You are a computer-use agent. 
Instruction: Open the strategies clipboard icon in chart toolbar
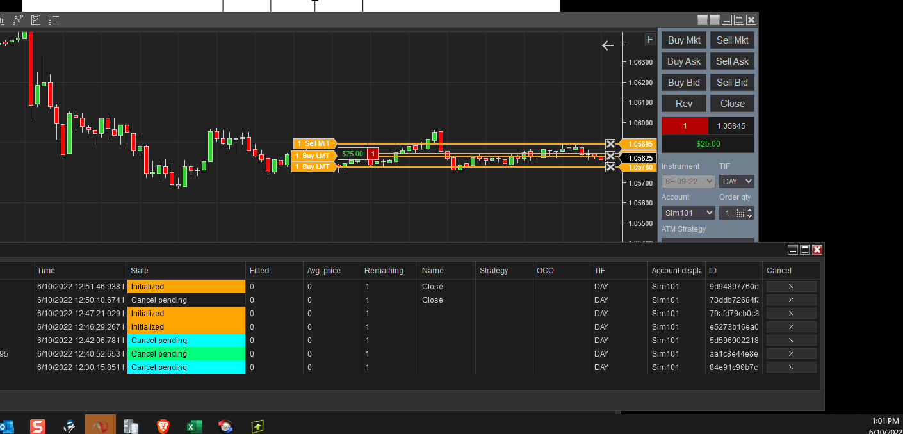36,20
